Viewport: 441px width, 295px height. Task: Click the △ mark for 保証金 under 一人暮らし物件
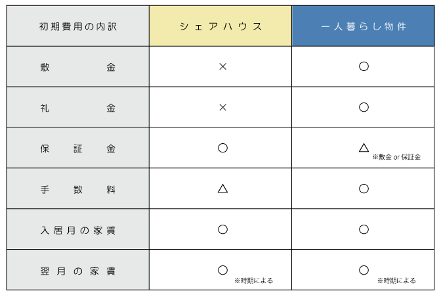(x=364, y=147)
